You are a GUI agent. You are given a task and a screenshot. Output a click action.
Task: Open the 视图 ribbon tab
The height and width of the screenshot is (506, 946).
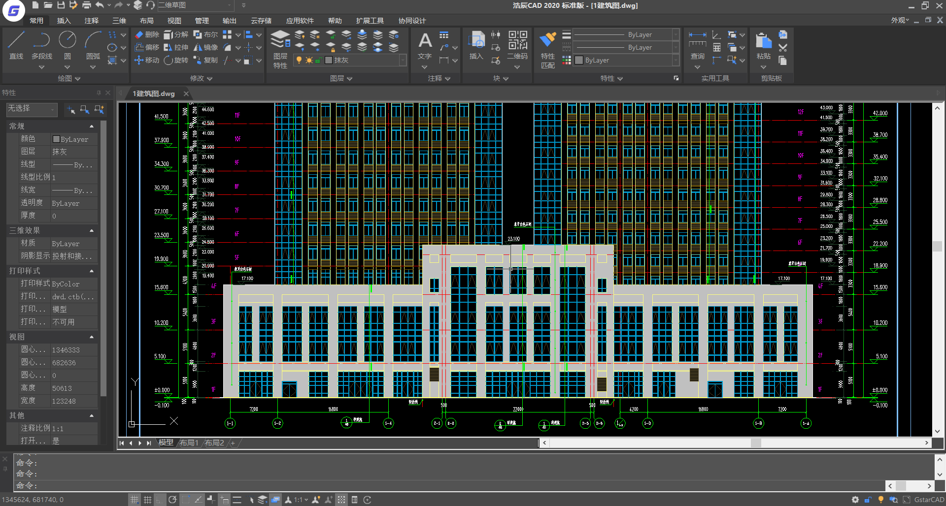pos(174,21)
